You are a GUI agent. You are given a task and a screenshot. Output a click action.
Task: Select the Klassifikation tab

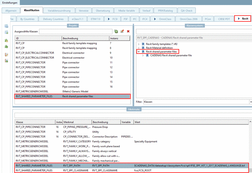(32, 10)
